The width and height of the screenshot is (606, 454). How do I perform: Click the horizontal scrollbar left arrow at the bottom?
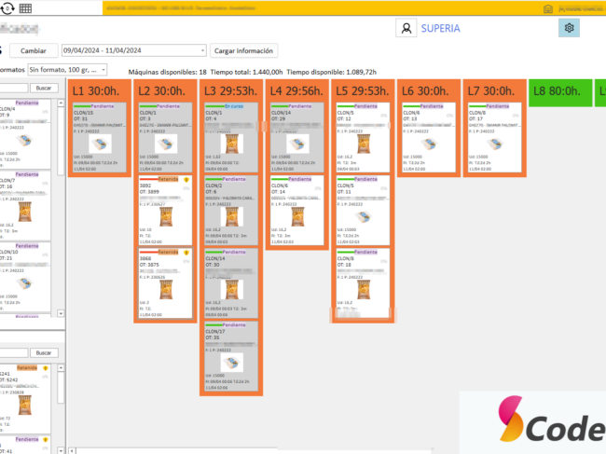coord(71,448)
